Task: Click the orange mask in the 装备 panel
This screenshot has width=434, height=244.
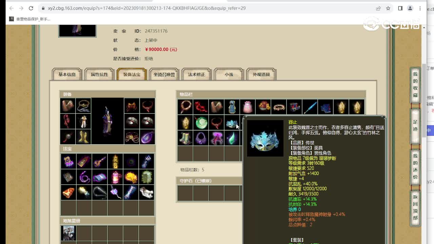Action: click(x=132, y=106)
